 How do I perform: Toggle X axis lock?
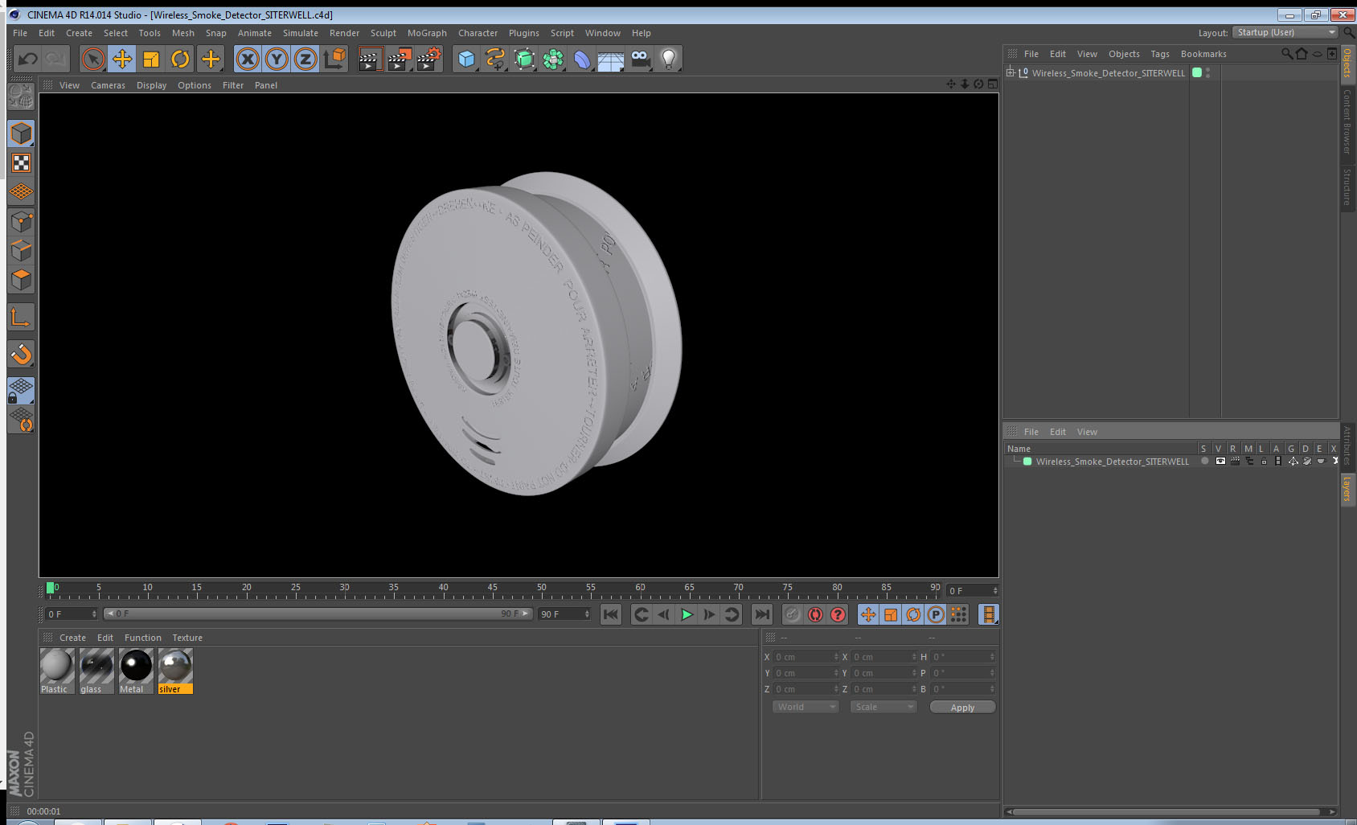(248, 59)
